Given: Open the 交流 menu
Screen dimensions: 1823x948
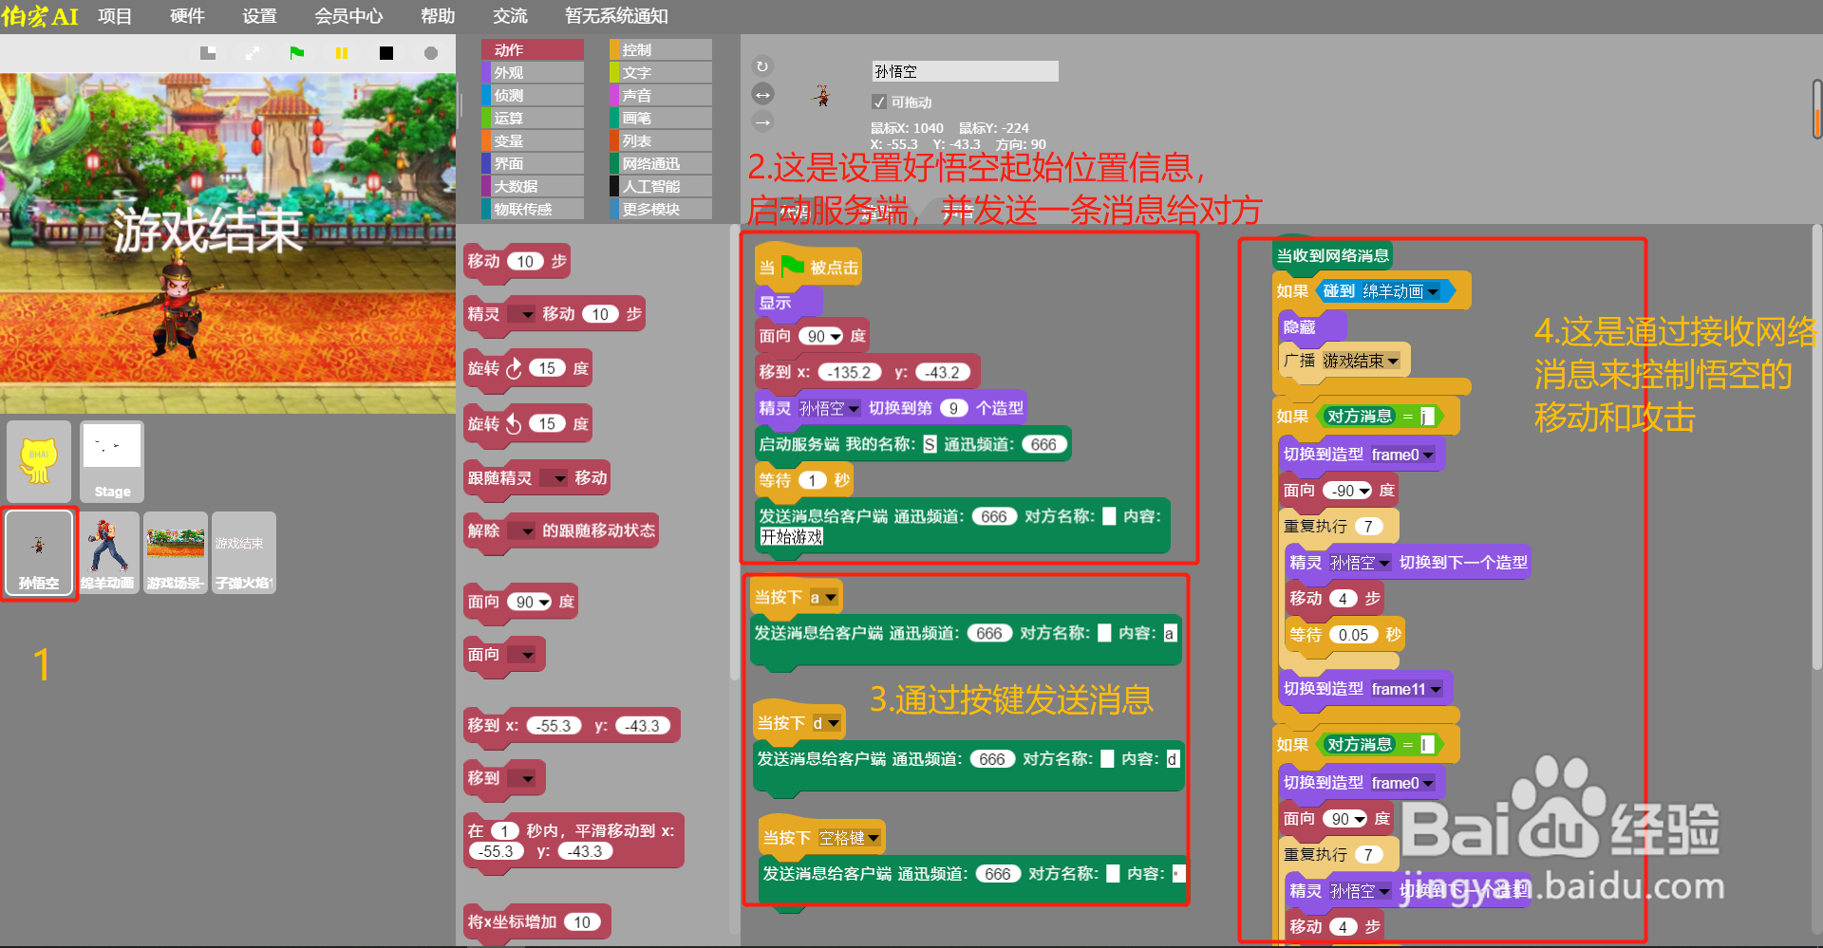Looking at the screenshot, I should (510, 16).
